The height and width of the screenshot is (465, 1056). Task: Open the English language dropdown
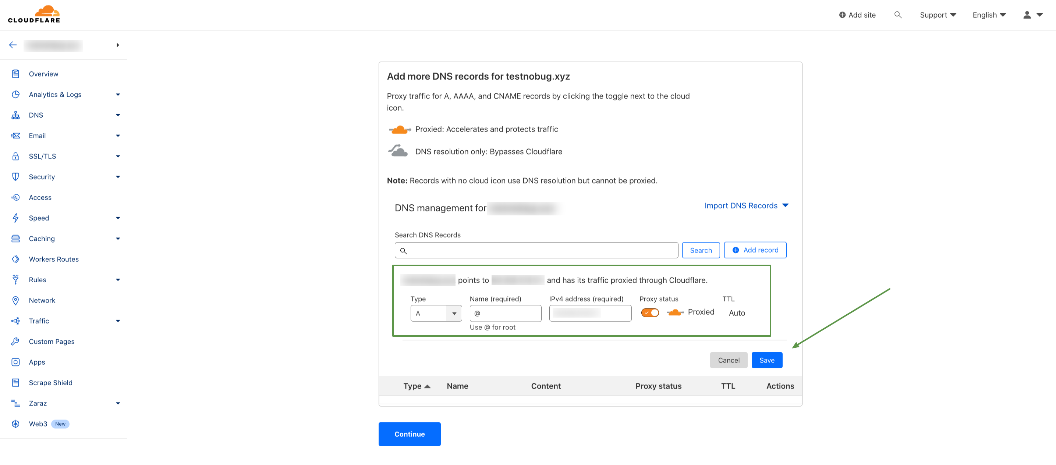click(989, 15)
